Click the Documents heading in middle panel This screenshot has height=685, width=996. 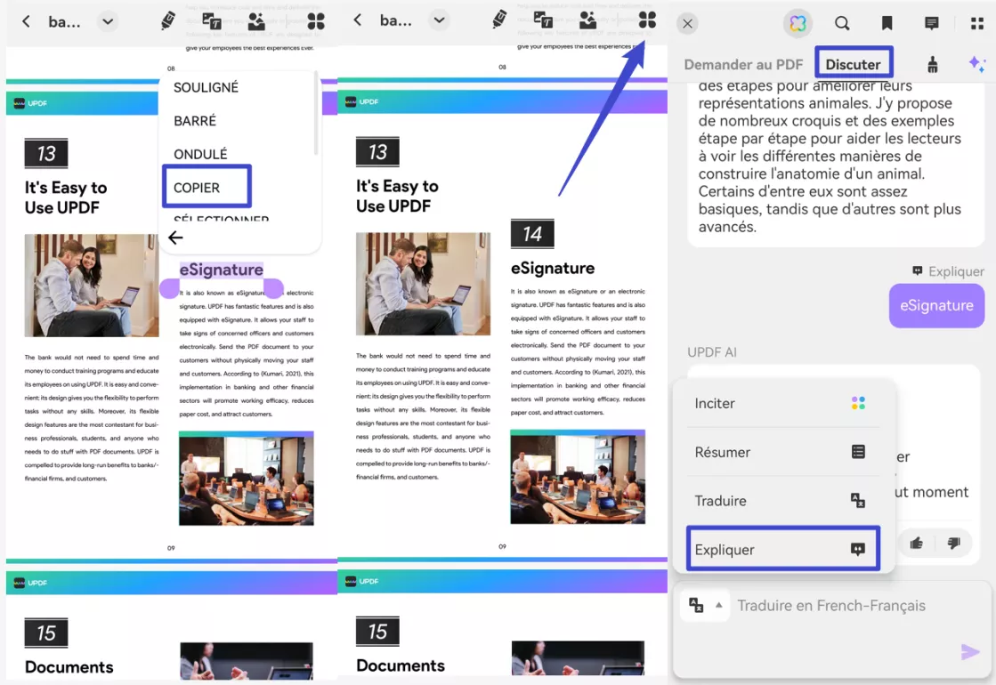click(x=401, y=665)
